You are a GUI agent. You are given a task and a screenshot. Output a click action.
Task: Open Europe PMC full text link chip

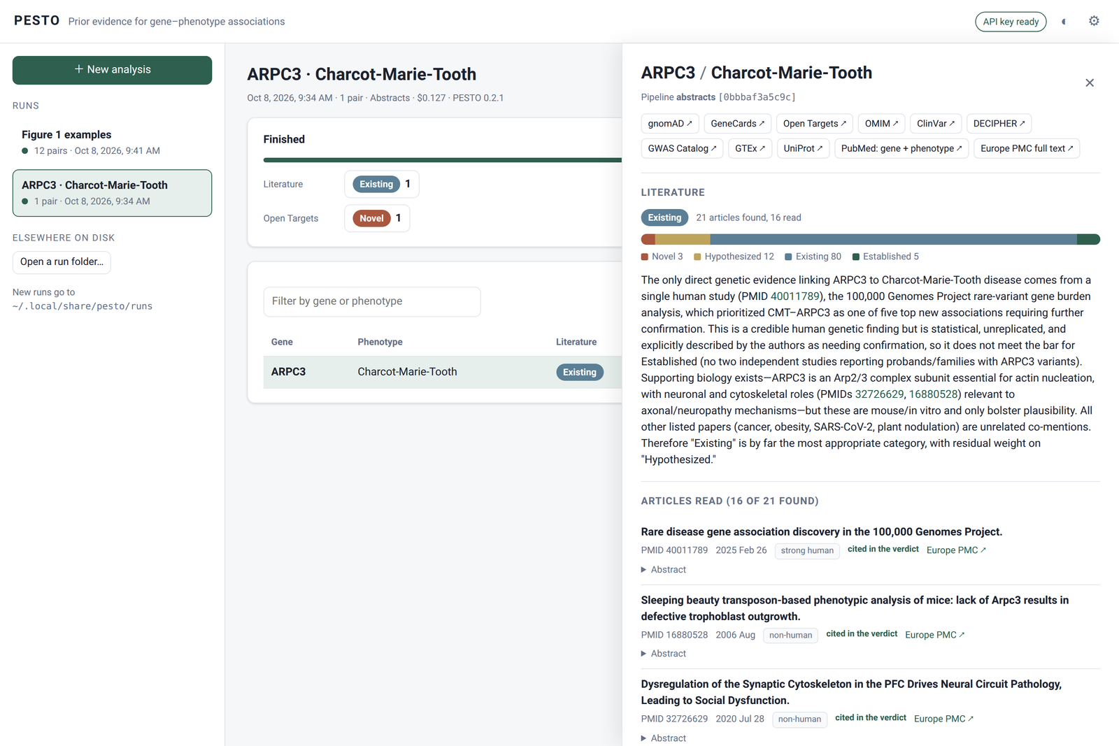point(1027,149)
